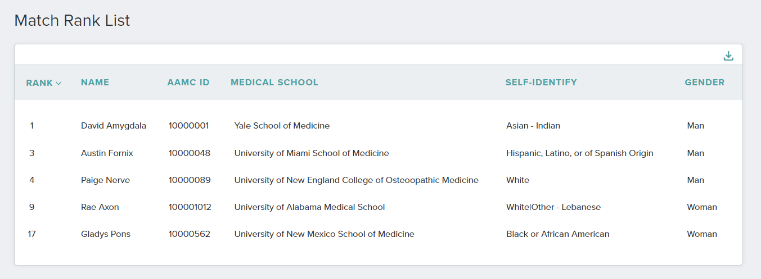Sort by MEDICAL SCHOOL column header
The height and width of the screenshot is (279, 761).
pyautogui.click(x=274, y=83)
